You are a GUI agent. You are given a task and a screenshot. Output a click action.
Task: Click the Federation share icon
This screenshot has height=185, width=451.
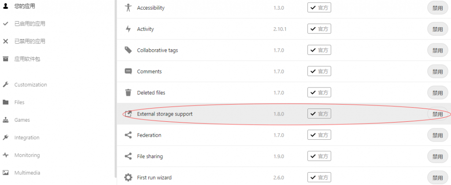[128, 135]
